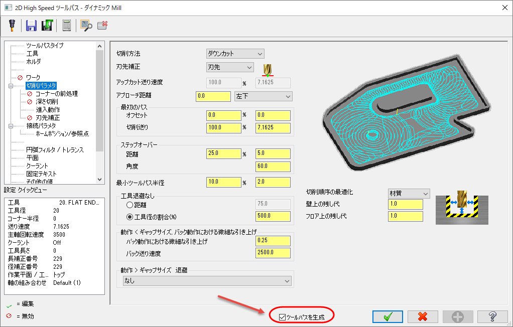The image size is (513, 327).
Task: Select the tool display icon in the toolbar
Action: (12, 25)
